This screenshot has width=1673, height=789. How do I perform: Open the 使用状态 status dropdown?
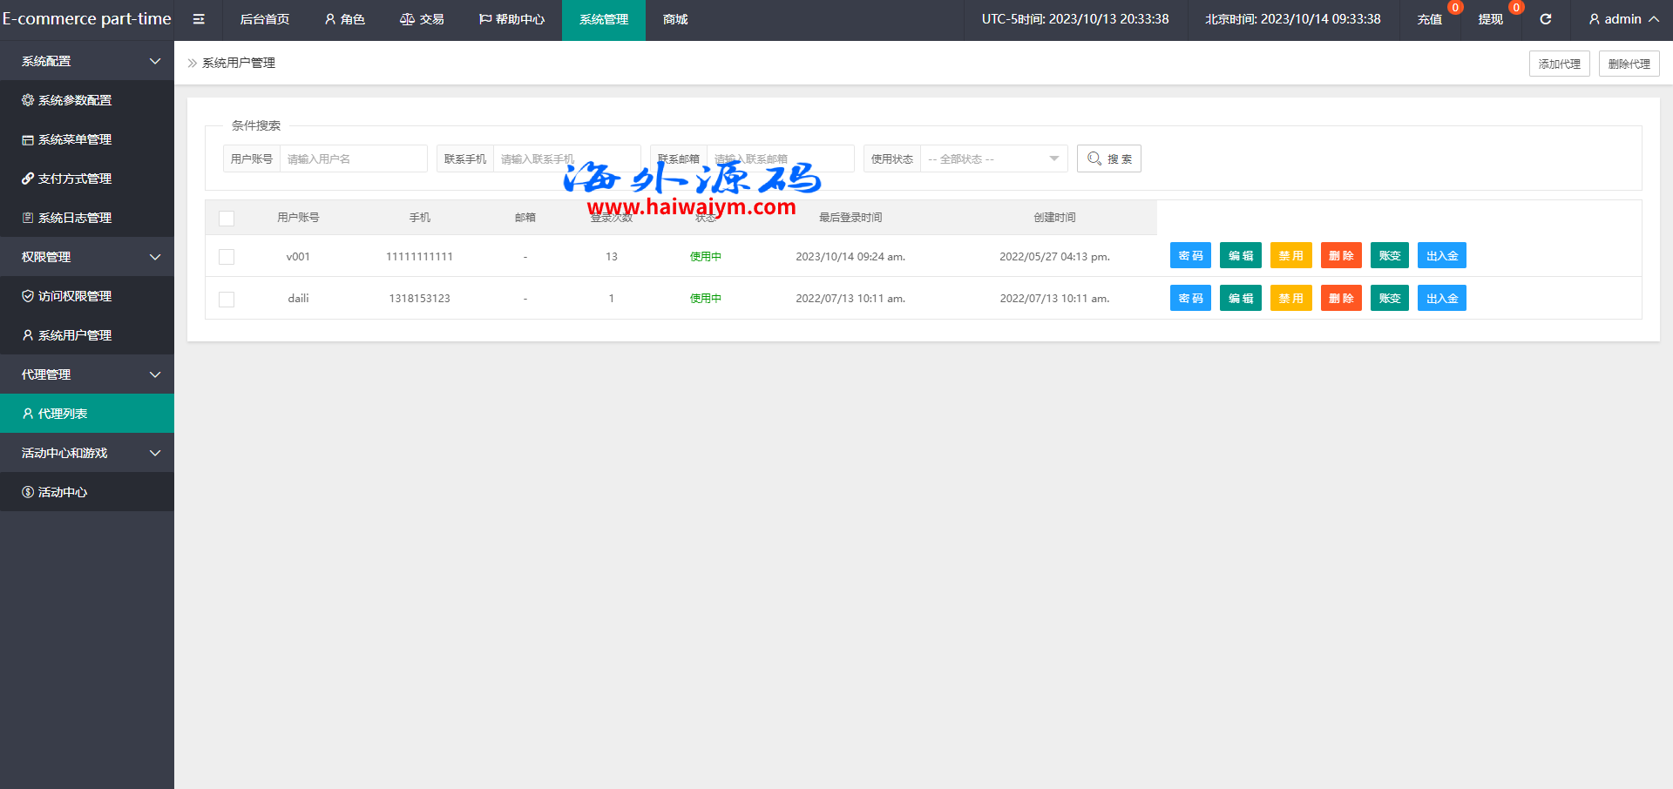pos(992,159)
